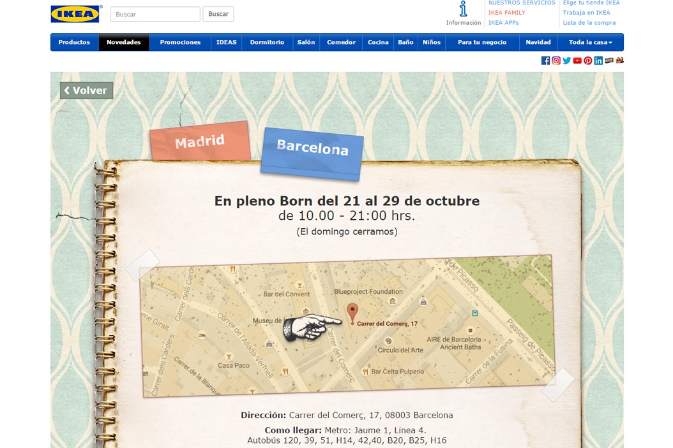Visit IKEA's Instagram profile
Viewport: 673px width, 448px height.
coord(556,61)
